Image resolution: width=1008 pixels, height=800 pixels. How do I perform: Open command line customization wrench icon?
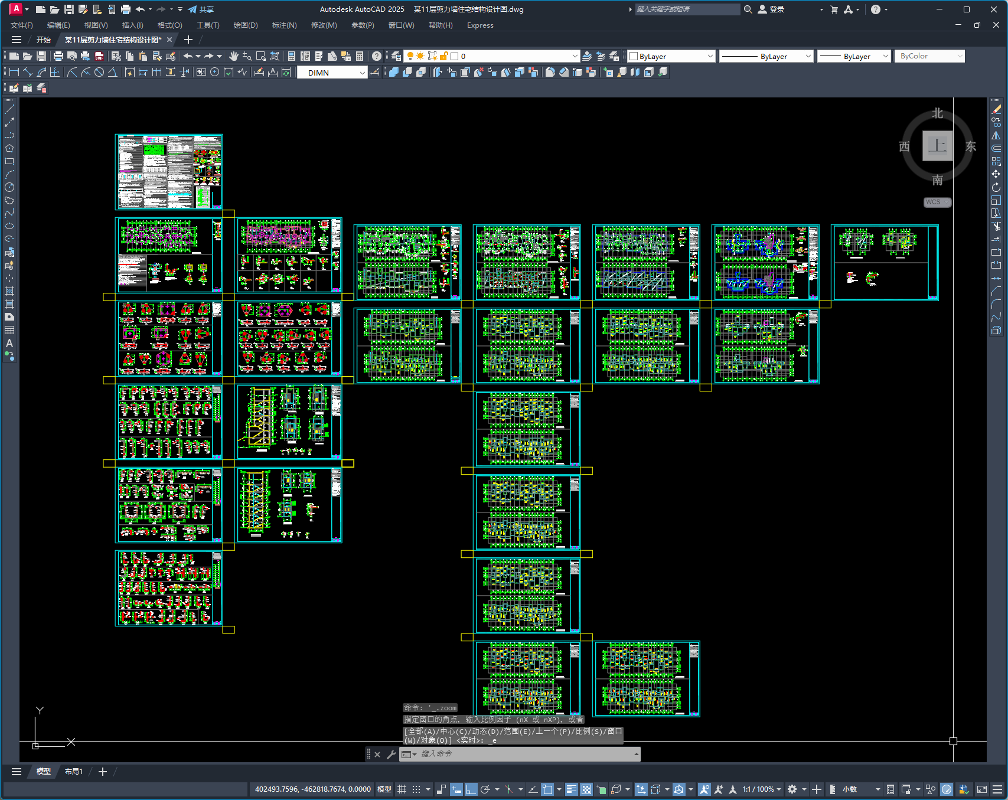click(391, 754)
